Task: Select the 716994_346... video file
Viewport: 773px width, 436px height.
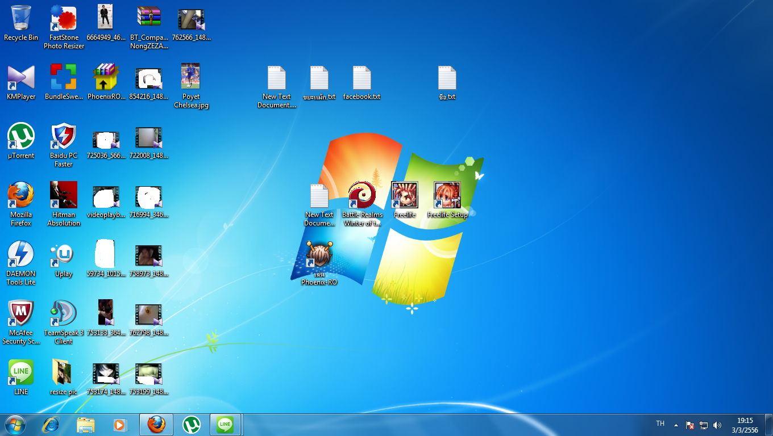Action: tap(149, 200)
